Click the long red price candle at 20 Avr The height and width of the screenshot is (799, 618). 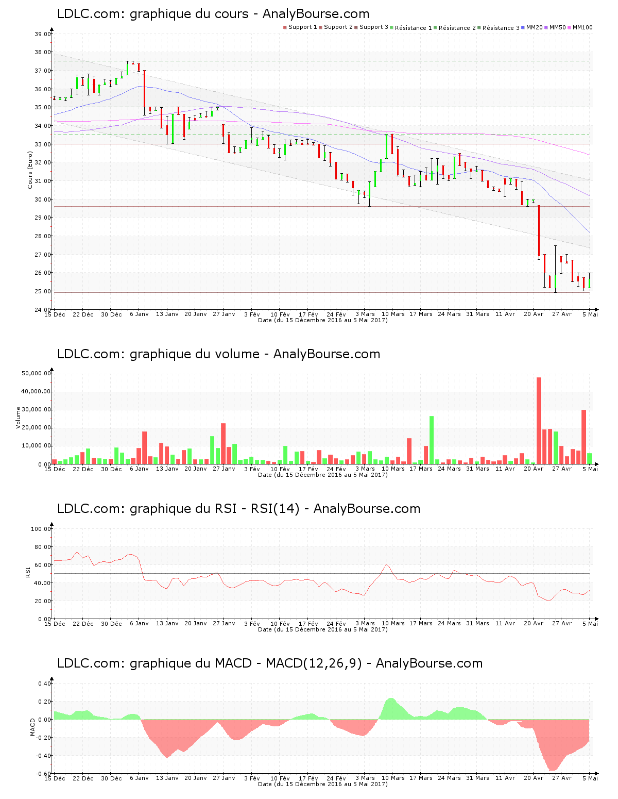(539, 231)
